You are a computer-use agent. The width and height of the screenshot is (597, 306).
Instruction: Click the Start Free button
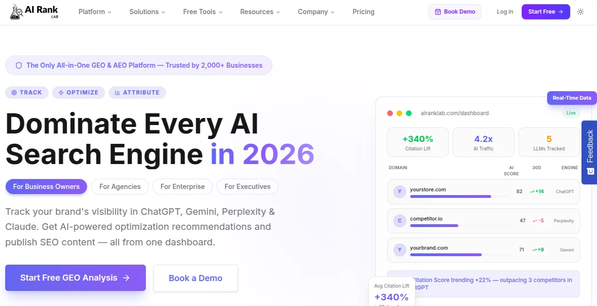pyautogui.click(x=546, y=12)
